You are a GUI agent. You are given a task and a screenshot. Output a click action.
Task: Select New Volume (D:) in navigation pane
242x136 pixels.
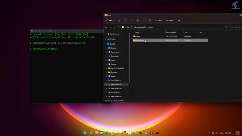click(x=116, y=84)
